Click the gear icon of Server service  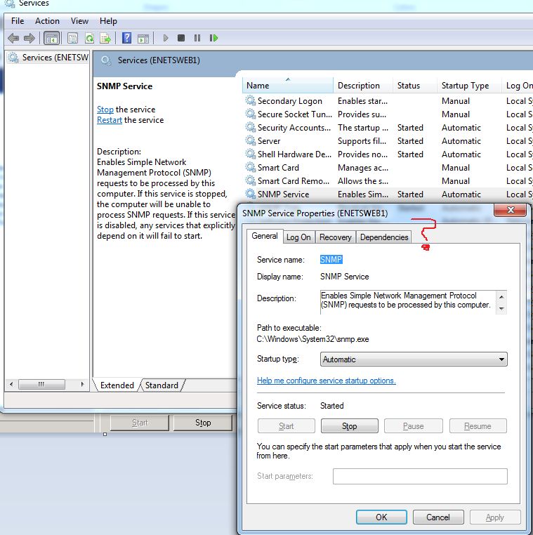coord(251,140)
